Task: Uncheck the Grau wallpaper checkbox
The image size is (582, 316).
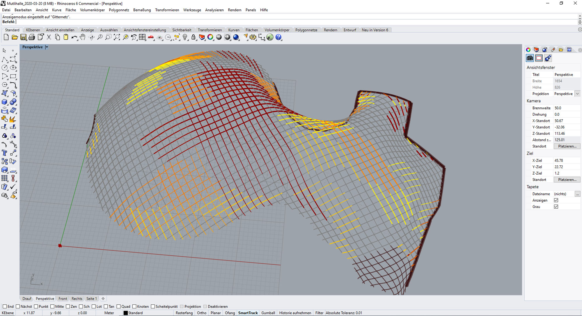Action: click(556, 207)
